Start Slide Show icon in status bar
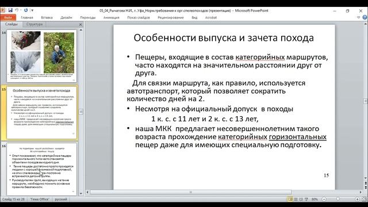 (306, 200)
